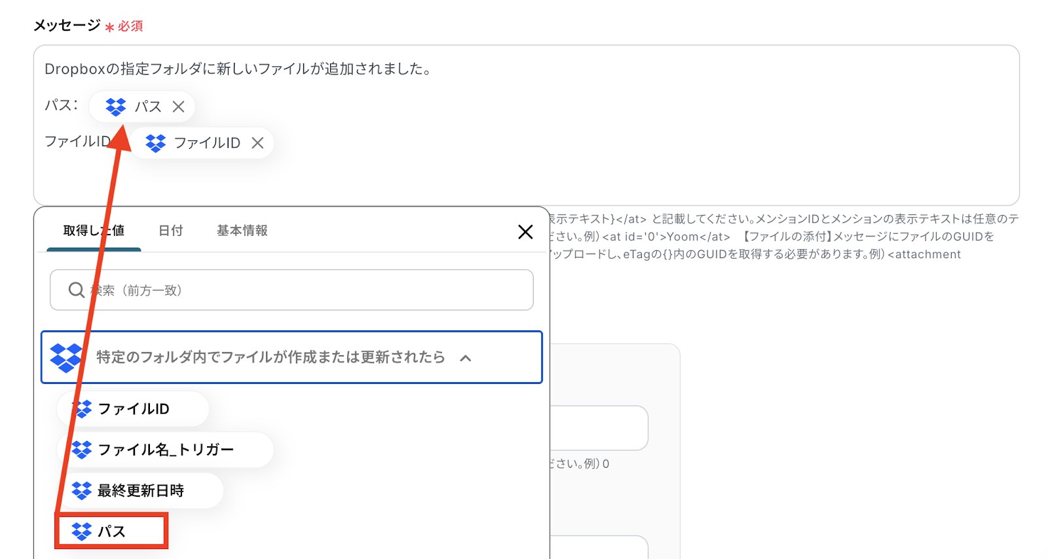Insert the ファイル名_トリガー value

(165, 450)
